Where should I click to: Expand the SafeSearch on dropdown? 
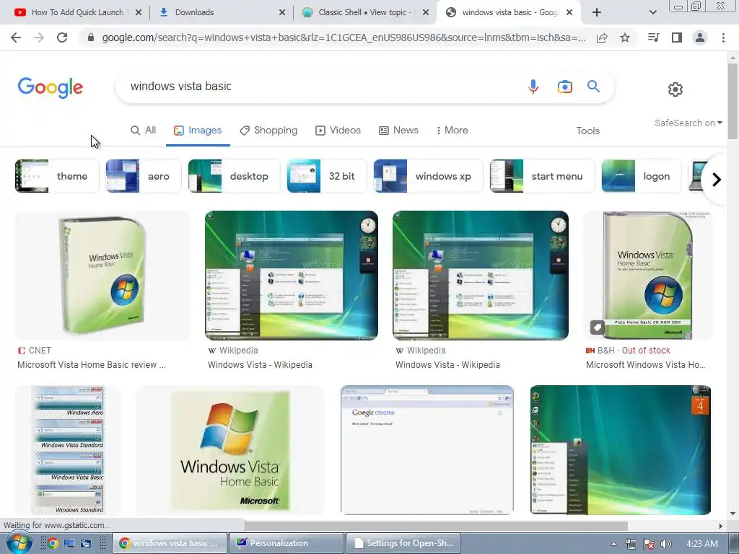point(688,123)
